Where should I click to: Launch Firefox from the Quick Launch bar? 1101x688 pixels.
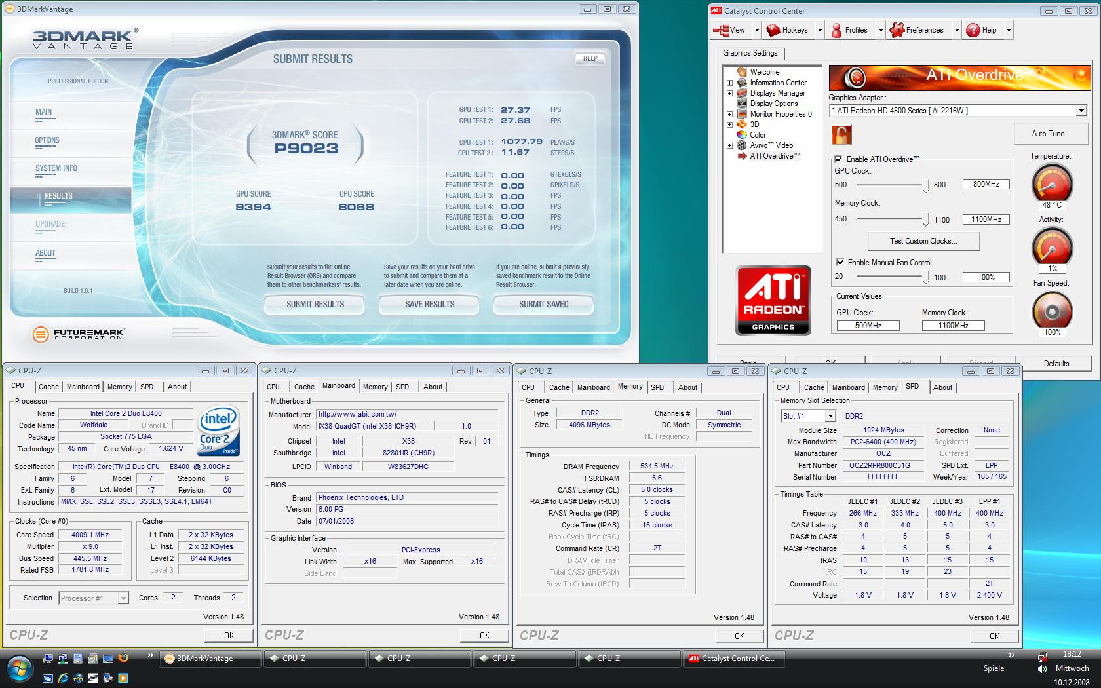pos(123,659)
